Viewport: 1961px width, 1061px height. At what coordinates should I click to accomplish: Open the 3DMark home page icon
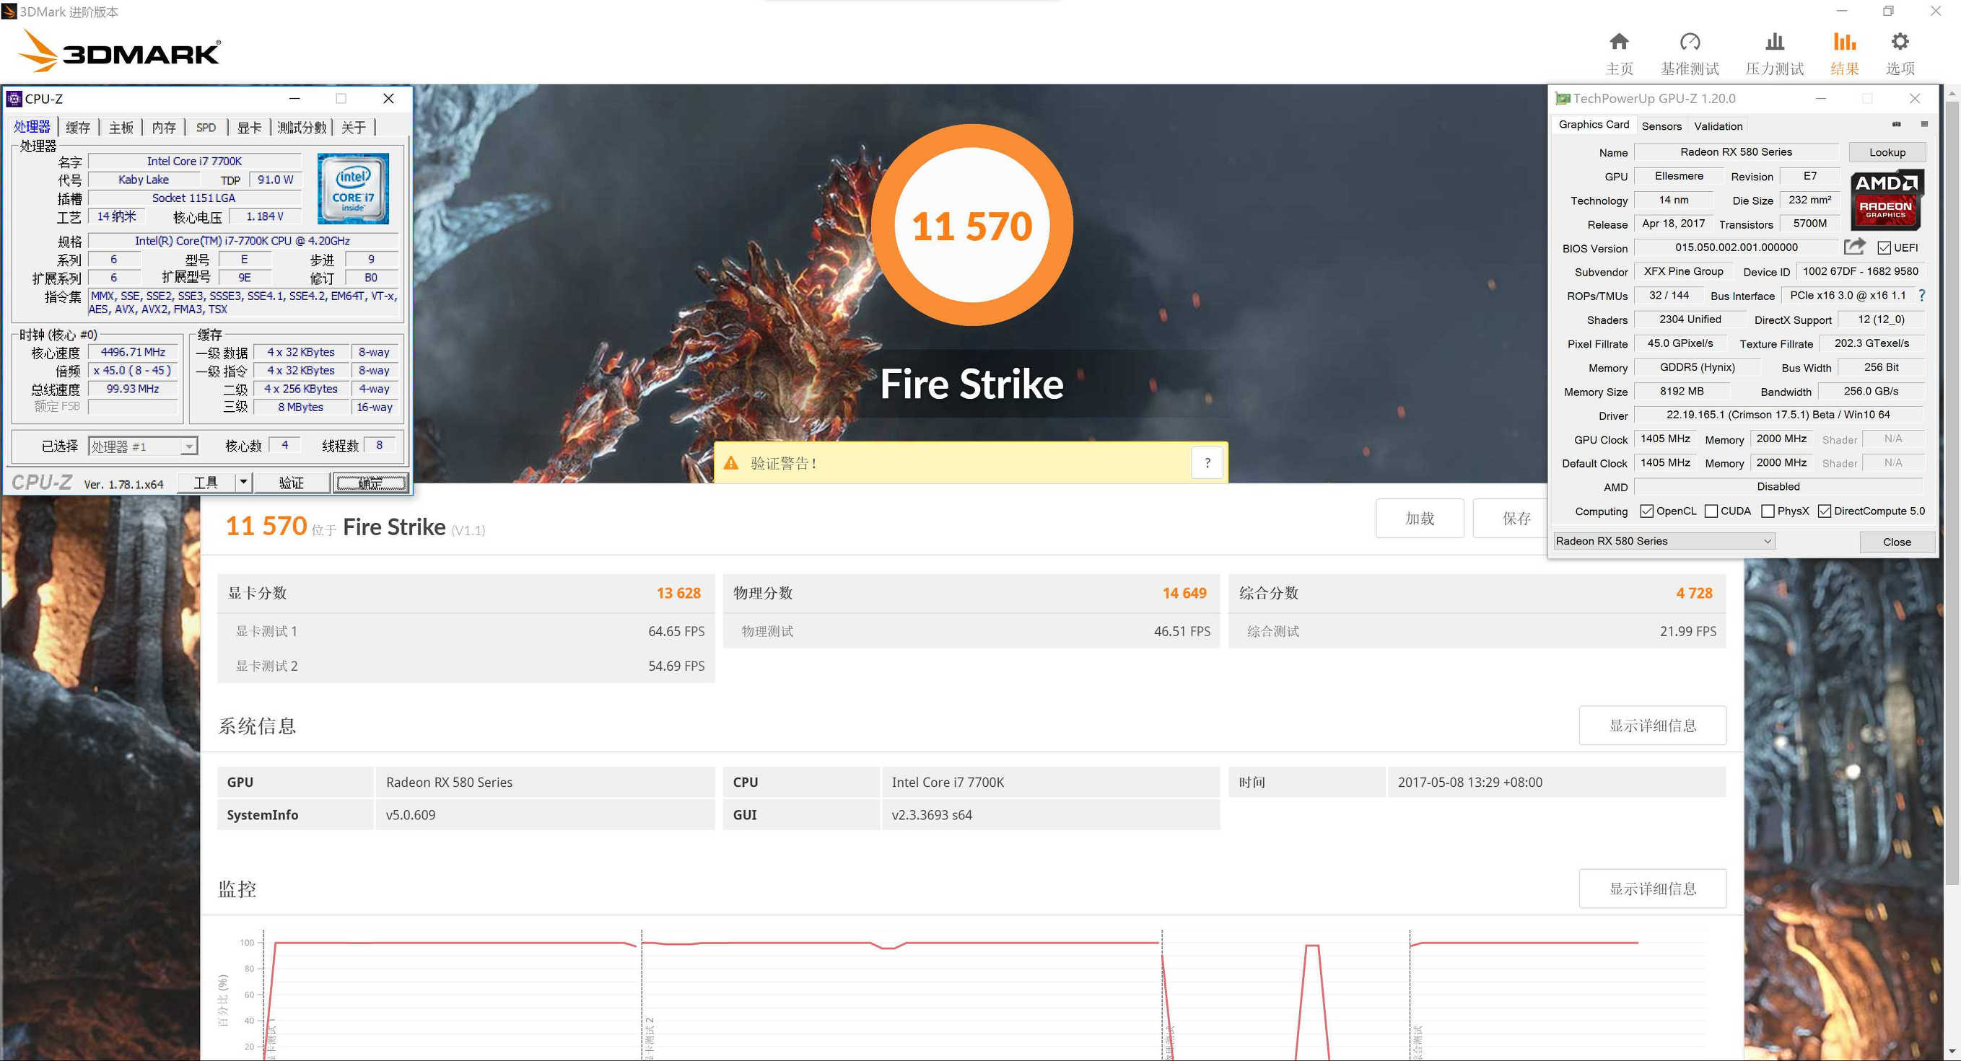[1618, 42]
